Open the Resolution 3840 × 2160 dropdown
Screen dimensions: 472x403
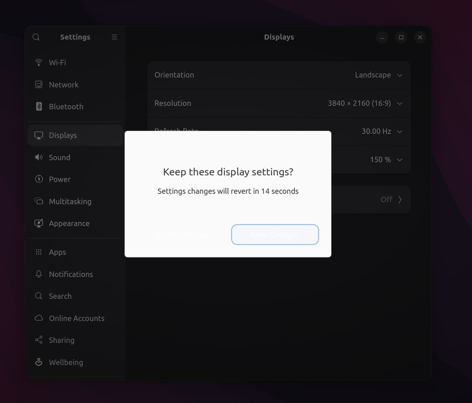[365, 103]
